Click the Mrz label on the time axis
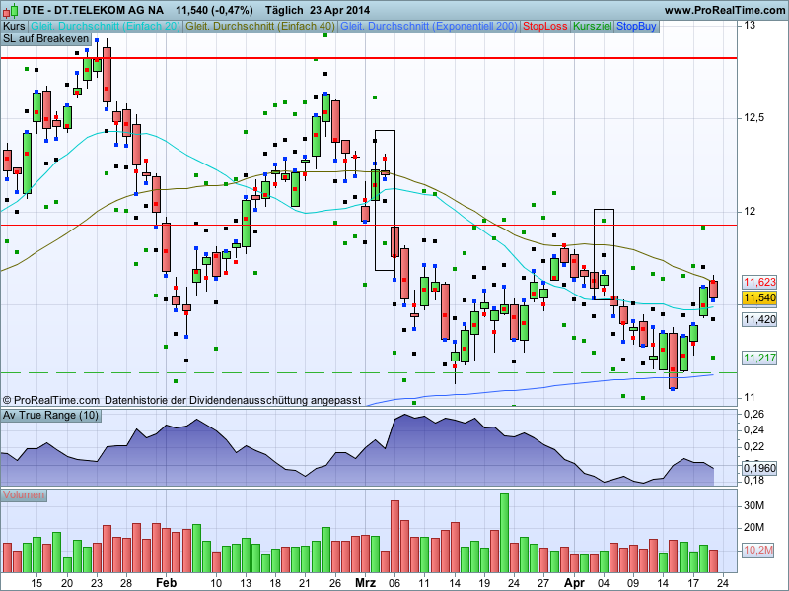 (365, 583)
